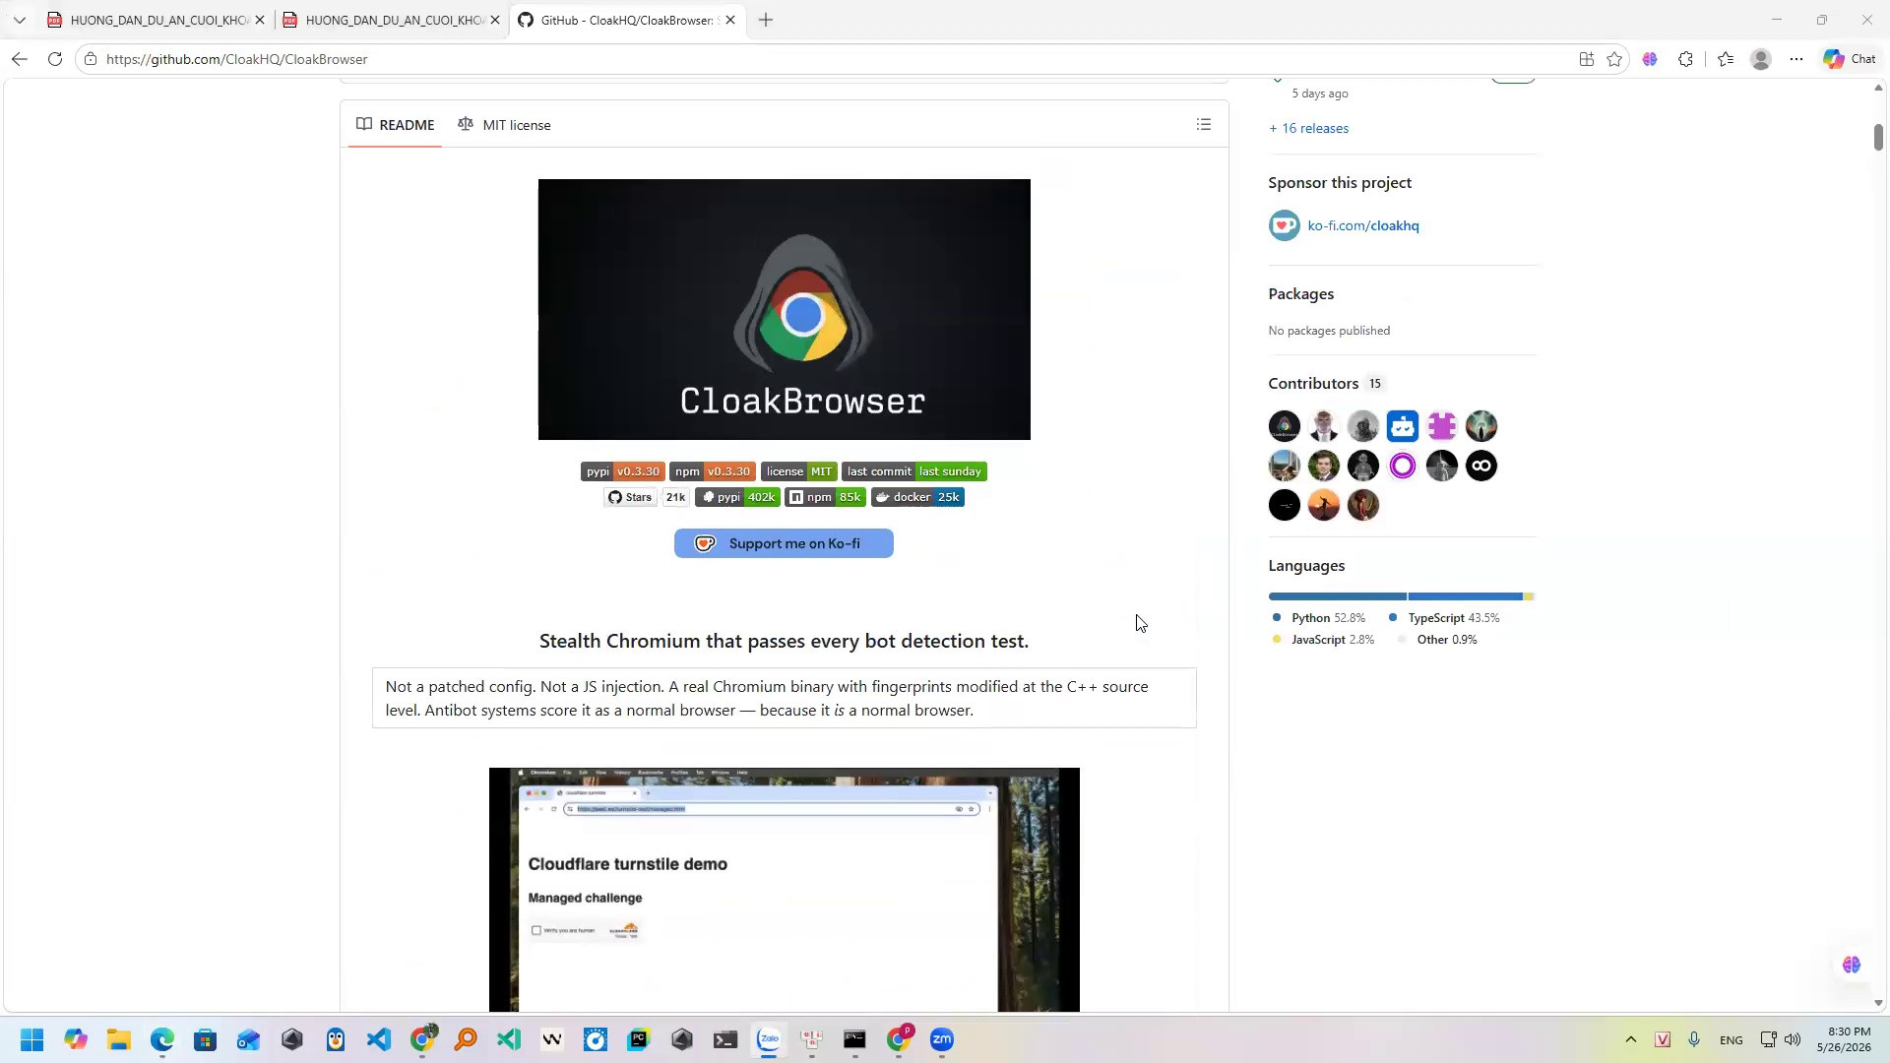Open PyCharm from the taskbar
This screenshot has width=1890, height=1063.
click(639, 1039)
